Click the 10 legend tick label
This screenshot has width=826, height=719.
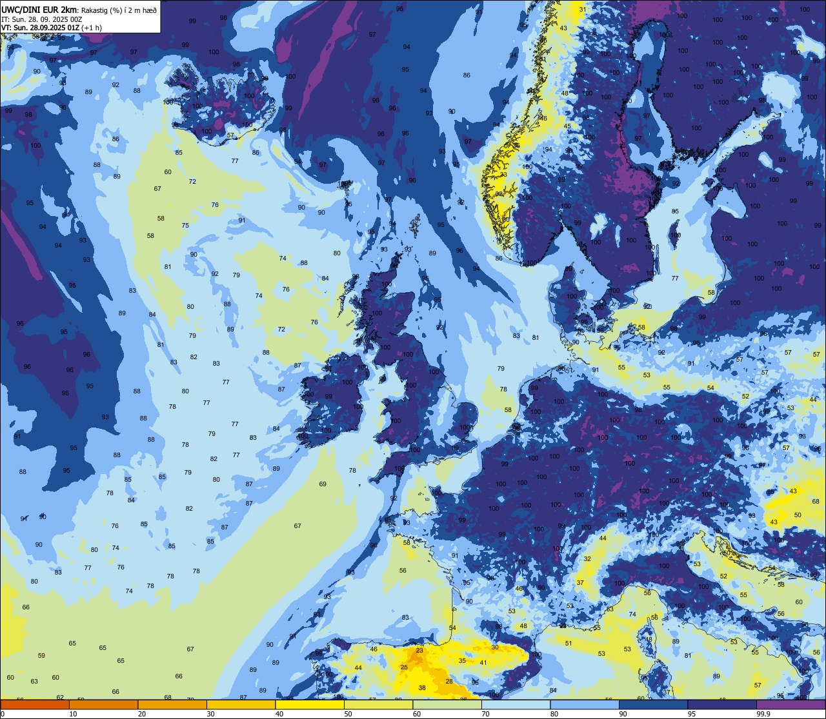[73, 714]
